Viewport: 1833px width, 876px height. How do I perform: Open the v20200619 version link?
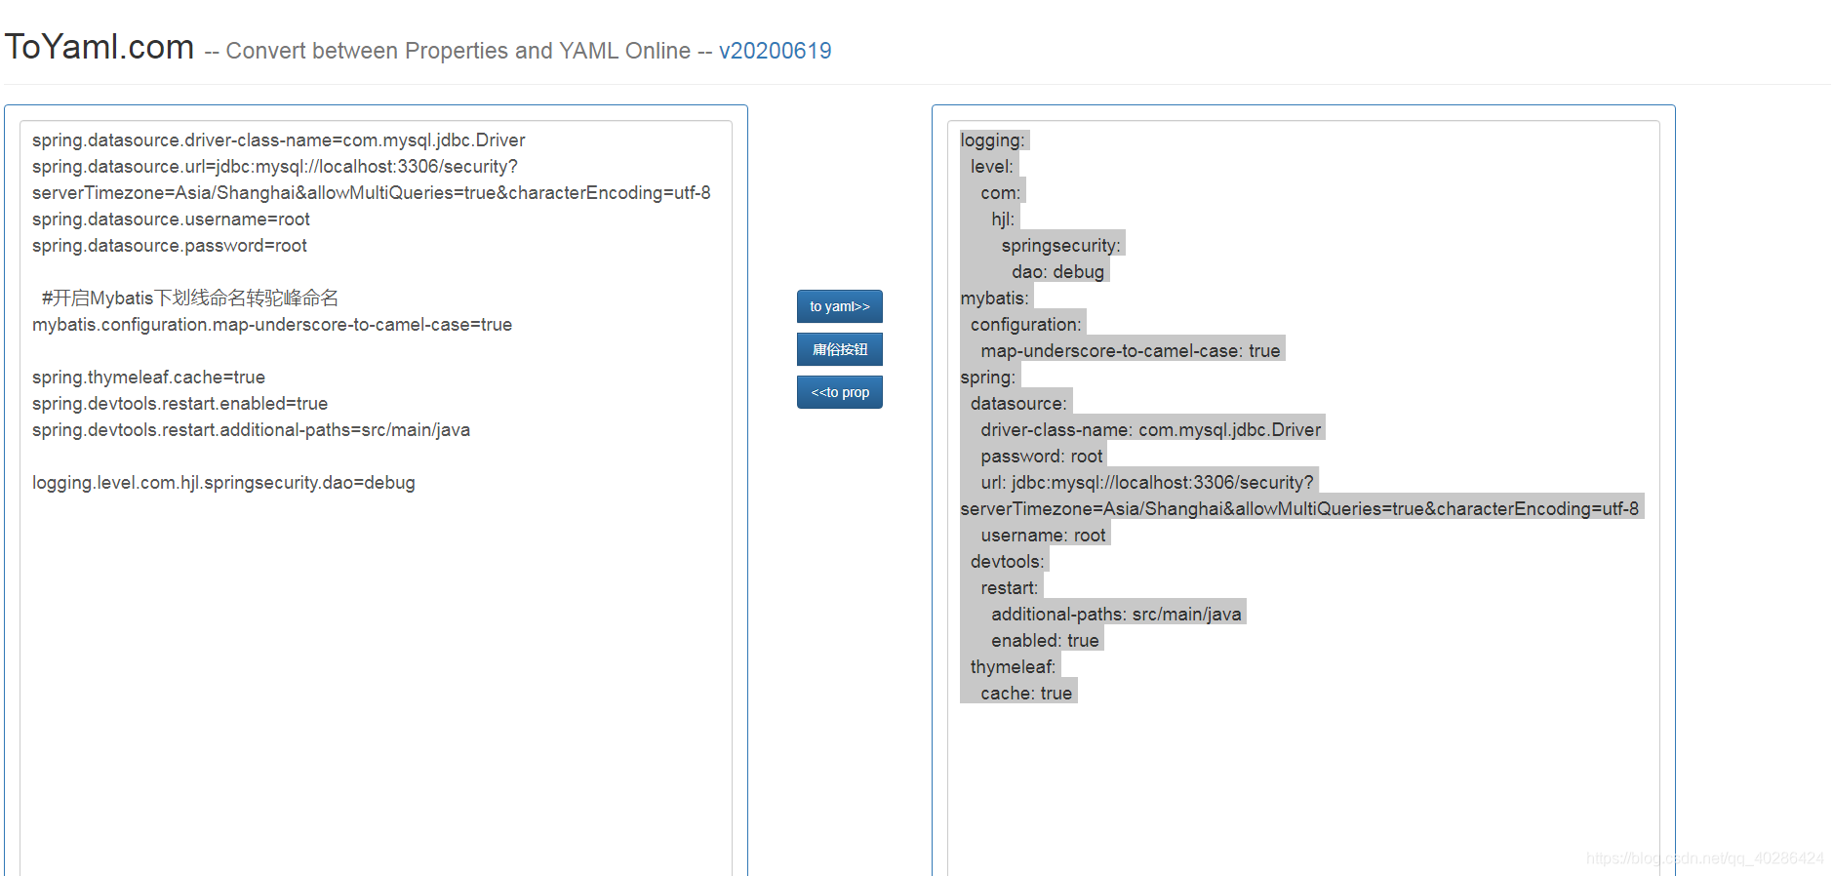click(775, 51)
